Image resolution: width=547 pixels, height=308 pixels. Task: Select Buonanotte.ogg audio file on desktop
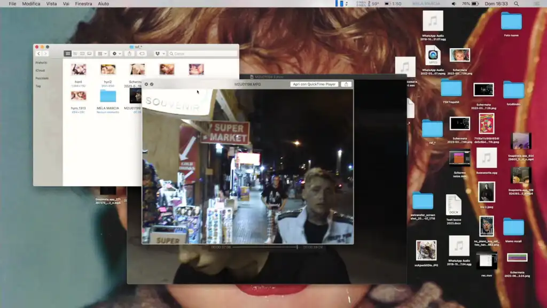[x=487, y=158]
